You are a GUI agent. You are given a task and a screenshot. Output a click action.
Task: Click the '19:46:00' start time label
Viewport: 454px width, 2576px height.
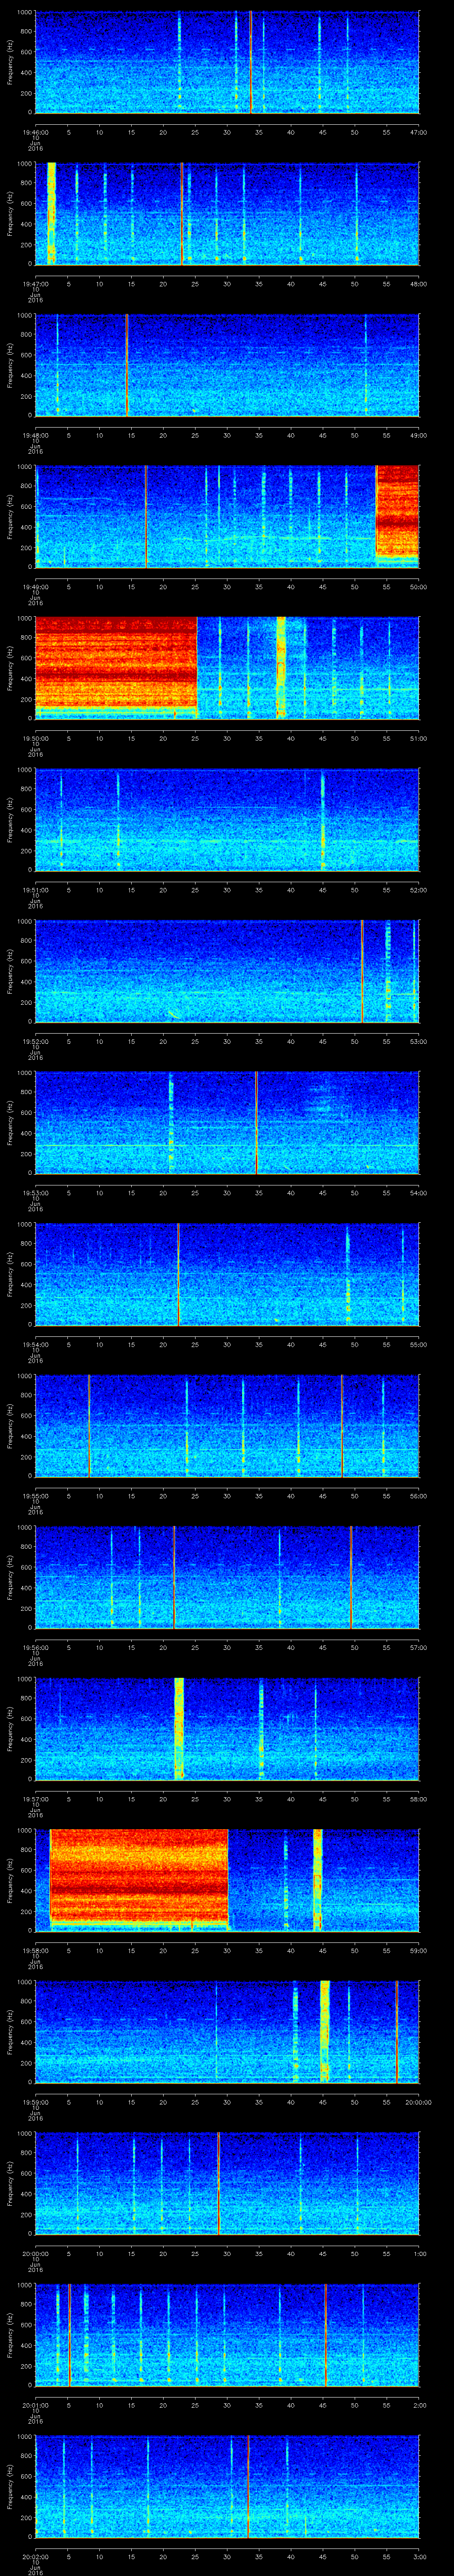pos(35,132)
